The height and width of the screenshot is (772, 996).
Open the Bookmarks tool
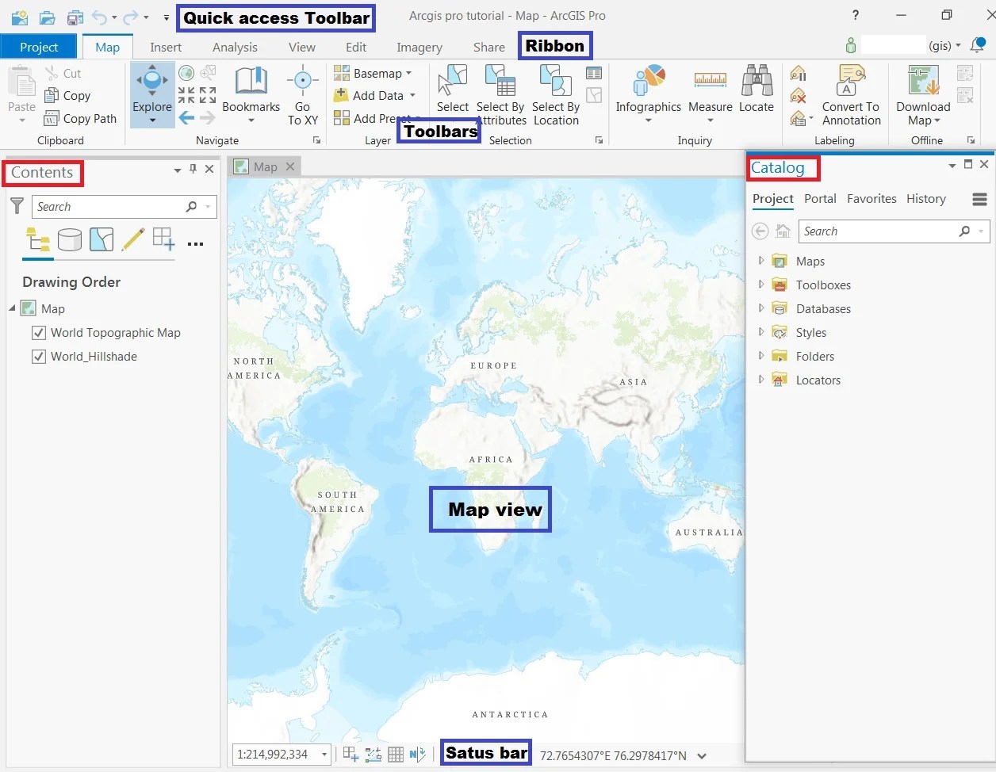point(251,94)
